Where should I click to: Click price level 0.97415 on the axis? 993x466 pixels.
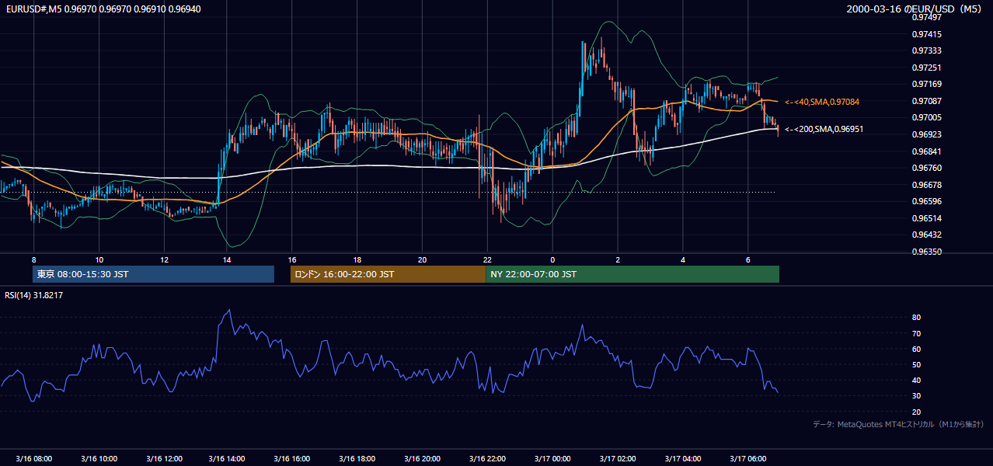point(926,34)
